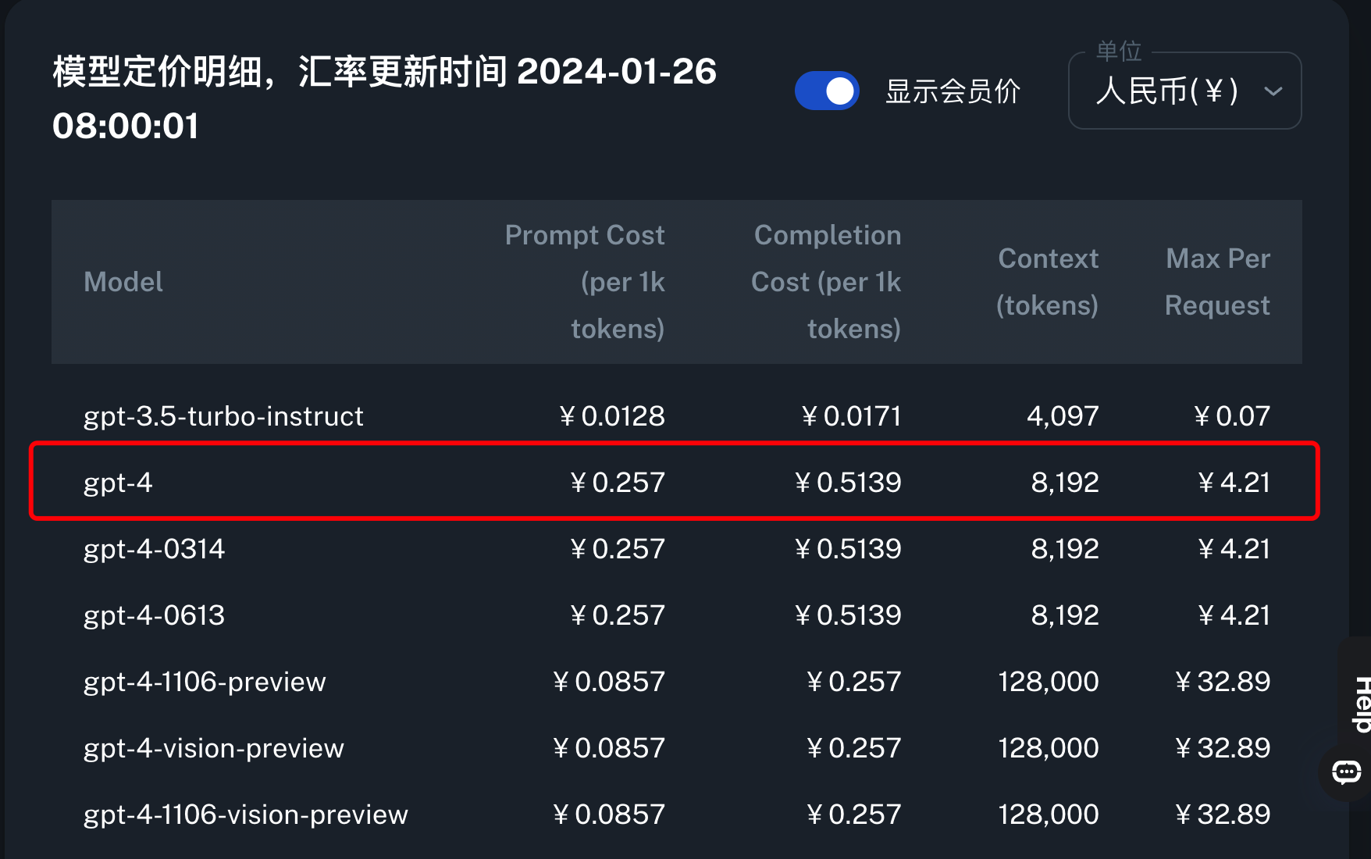The width and height of the screenshot is (1371, 859).
Task: Click gpt-4-1106-vision-preview row's ¥32.89 max value
Action: coord(1223,814)
